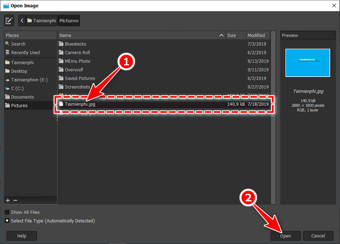Click the type-a-file-name pencil icon
This screenshot has width=340, height=244.
8,21
